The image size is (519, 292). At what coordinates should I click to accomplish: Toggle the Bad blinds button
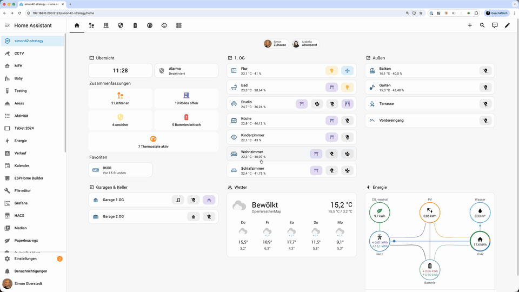tap(331, 88)
